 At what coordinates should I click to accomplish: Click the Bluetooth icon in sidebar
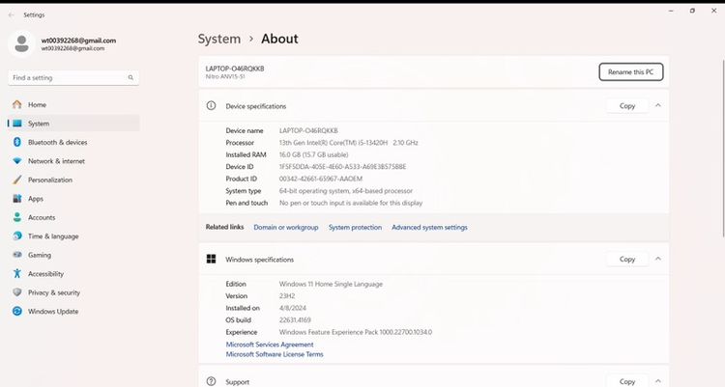pos(17,142)
